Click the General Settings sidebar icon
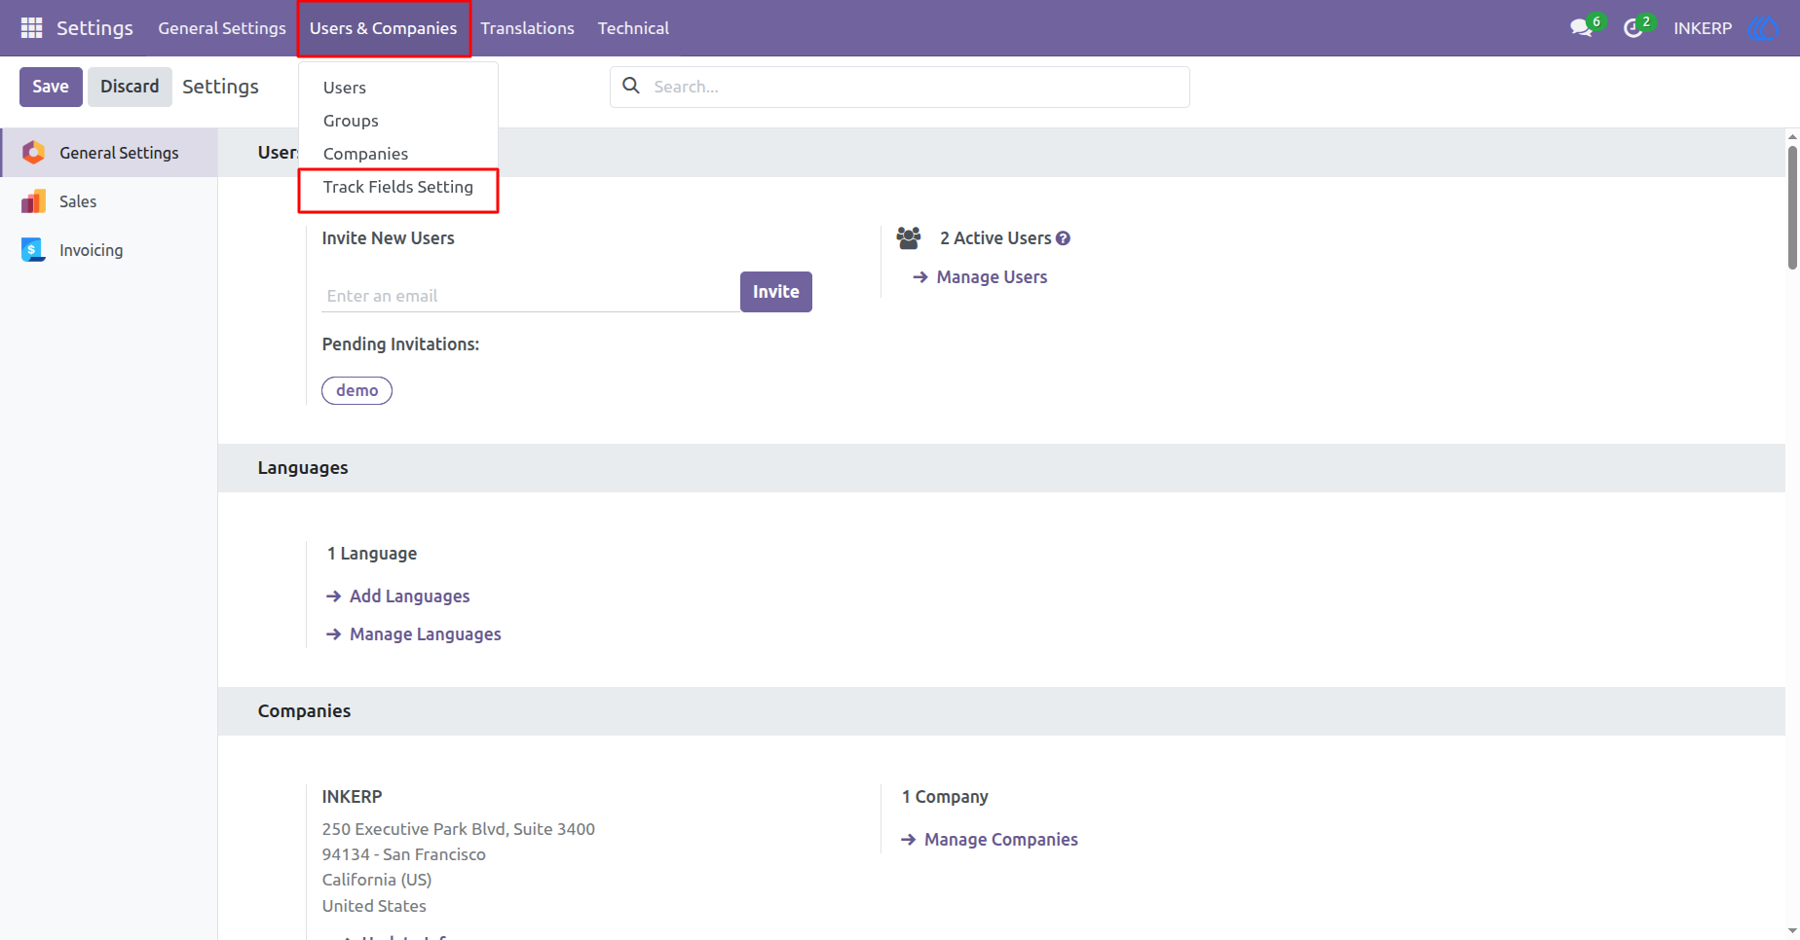Screen dimensions: 1800x940 coord(33,152)
